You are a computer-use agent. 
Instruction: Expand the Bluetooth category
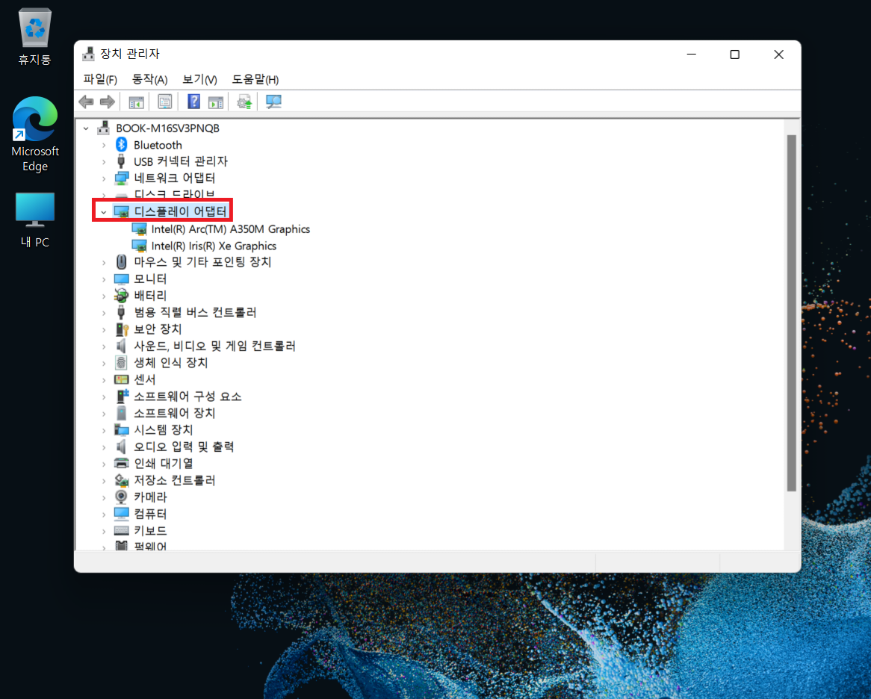click(104, 146)
